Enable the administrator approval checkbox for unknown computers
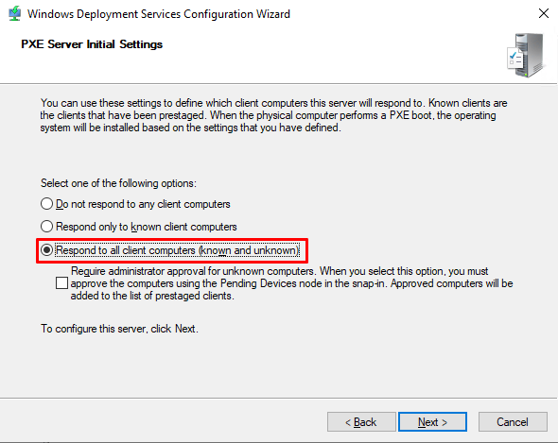The height and width of the screenshot is (443, 558). point(61,283)
